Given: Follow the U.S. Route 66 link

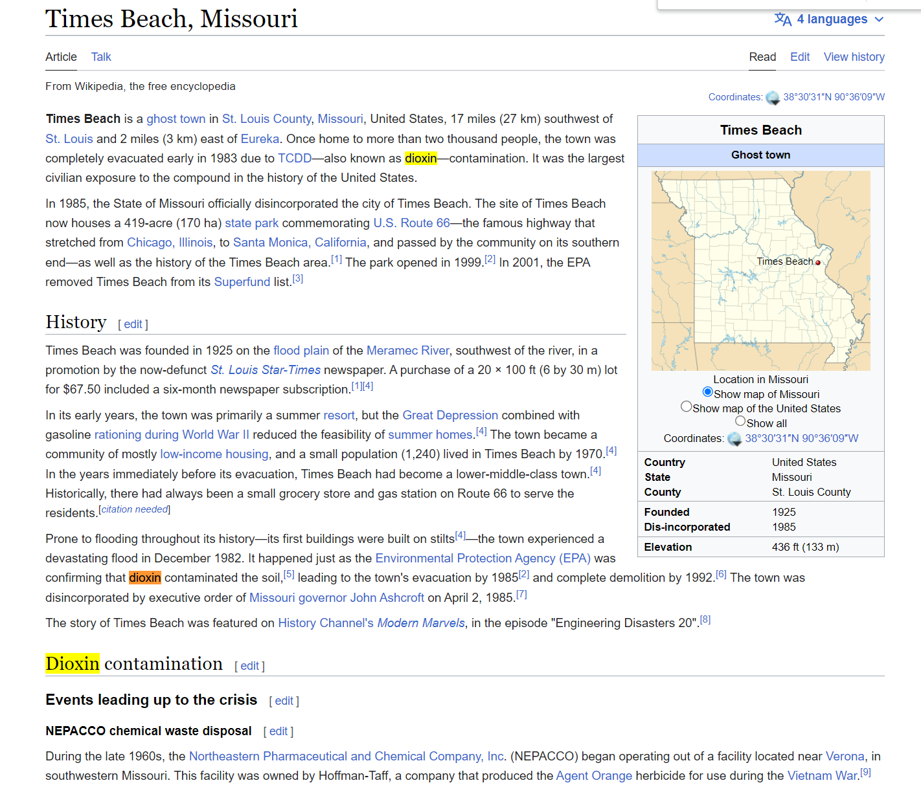Looking at the screenshot, I should 411,223.
